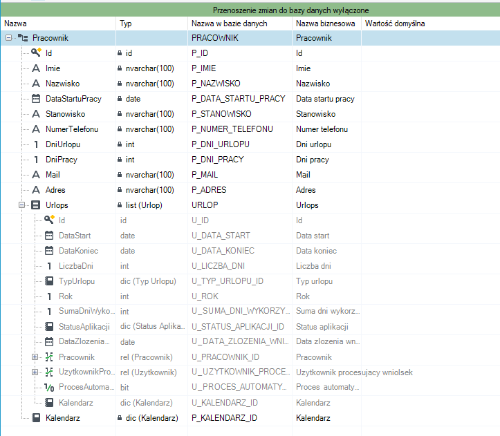The image size is (500, 436).
Task: Select the Pracownik root tree row
Action: tap(250, 38)
